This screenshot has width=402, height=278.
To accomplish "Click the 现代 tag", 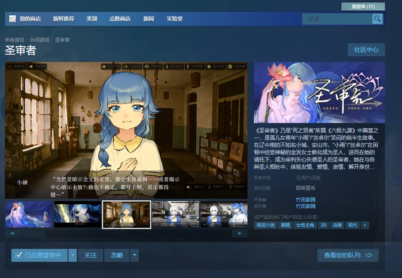I will pos(353,225).
